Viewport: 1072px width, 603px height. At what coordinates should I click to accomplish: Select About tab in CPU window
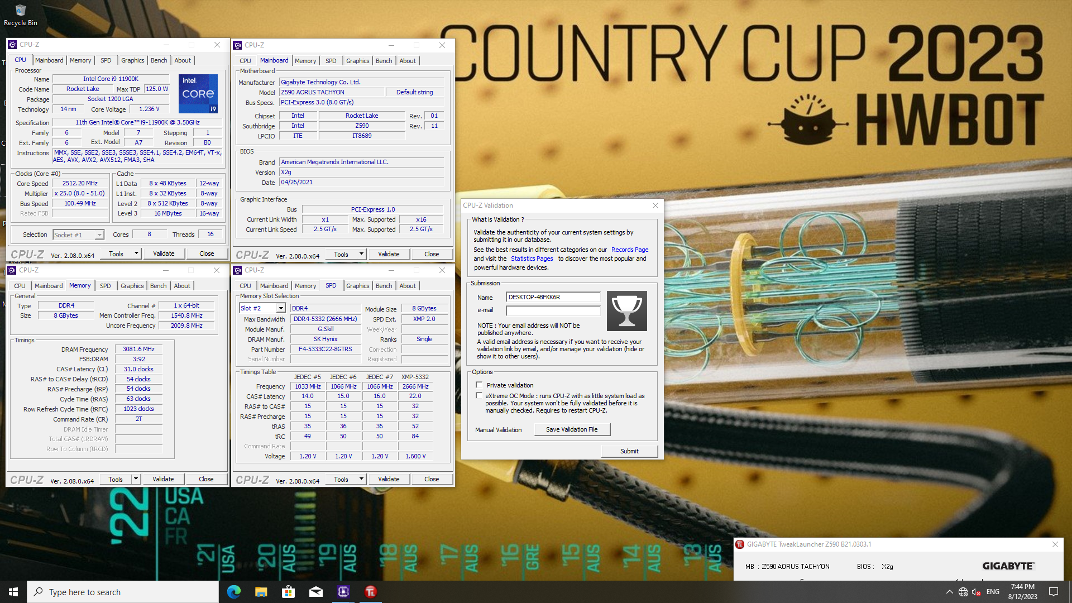click(x=183, y=60)
